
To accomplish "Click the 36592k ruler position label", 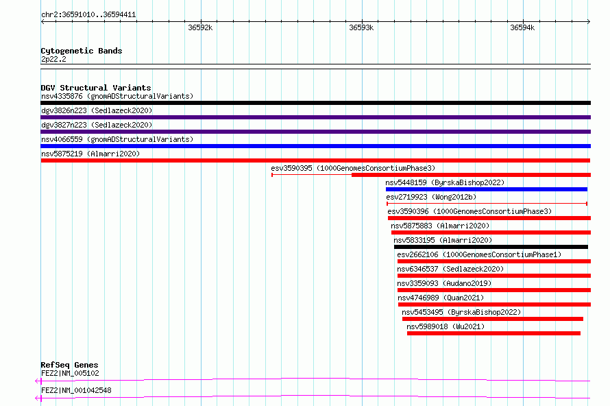I will coord(200,27).
